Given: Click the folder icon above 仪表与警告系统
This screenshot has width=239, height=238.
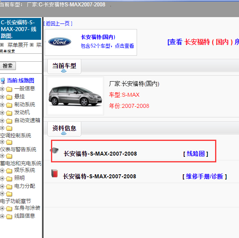Looking at the screenshot, I should click(x=9, y=142).
